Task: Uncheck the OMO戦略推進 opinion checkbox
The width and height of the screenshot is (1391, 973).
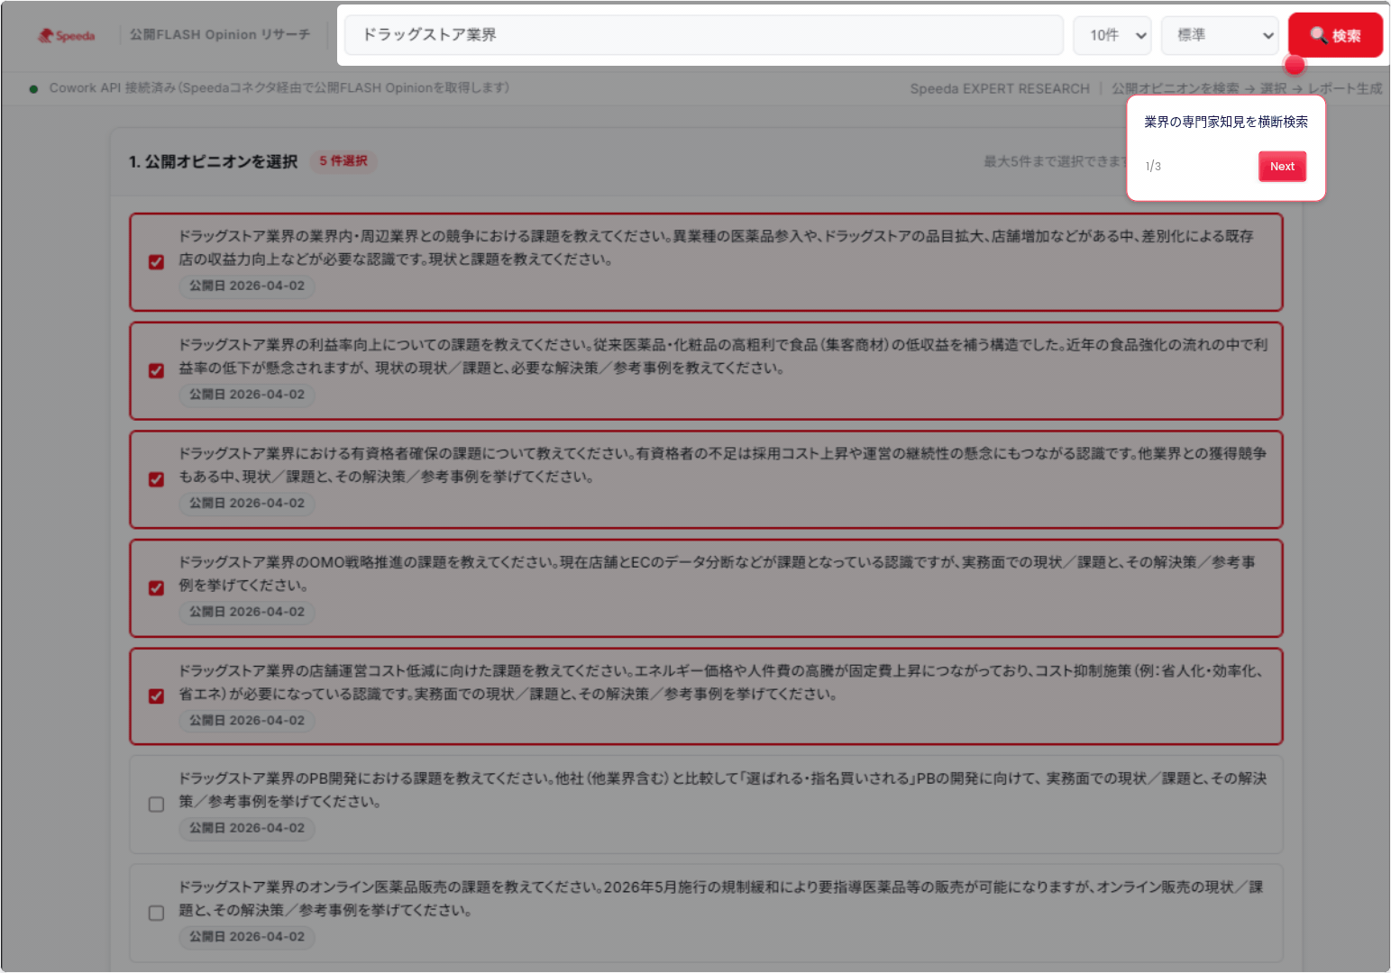Action: [x=156, y=588]
